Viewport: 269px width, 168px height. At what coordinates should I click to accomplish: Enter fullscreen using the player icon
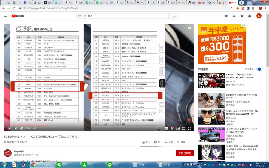coord(189,128)
